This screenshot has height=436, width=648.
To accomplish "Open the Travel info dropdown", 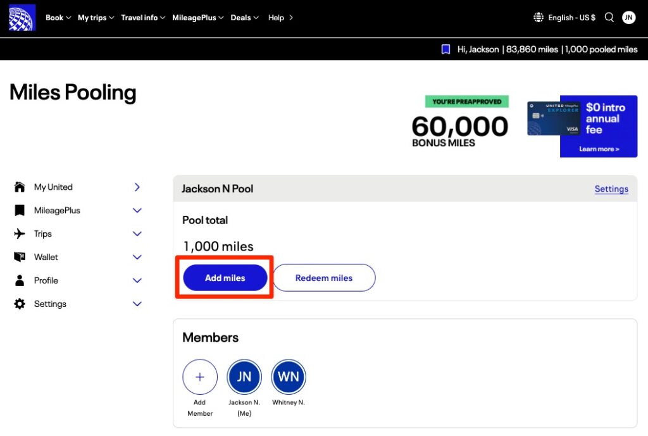I will (x=142, y=18).
